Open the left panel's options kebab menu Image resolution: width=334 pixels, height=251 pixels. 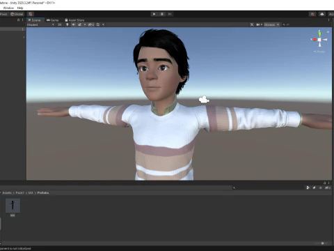[x=22, y=20]
